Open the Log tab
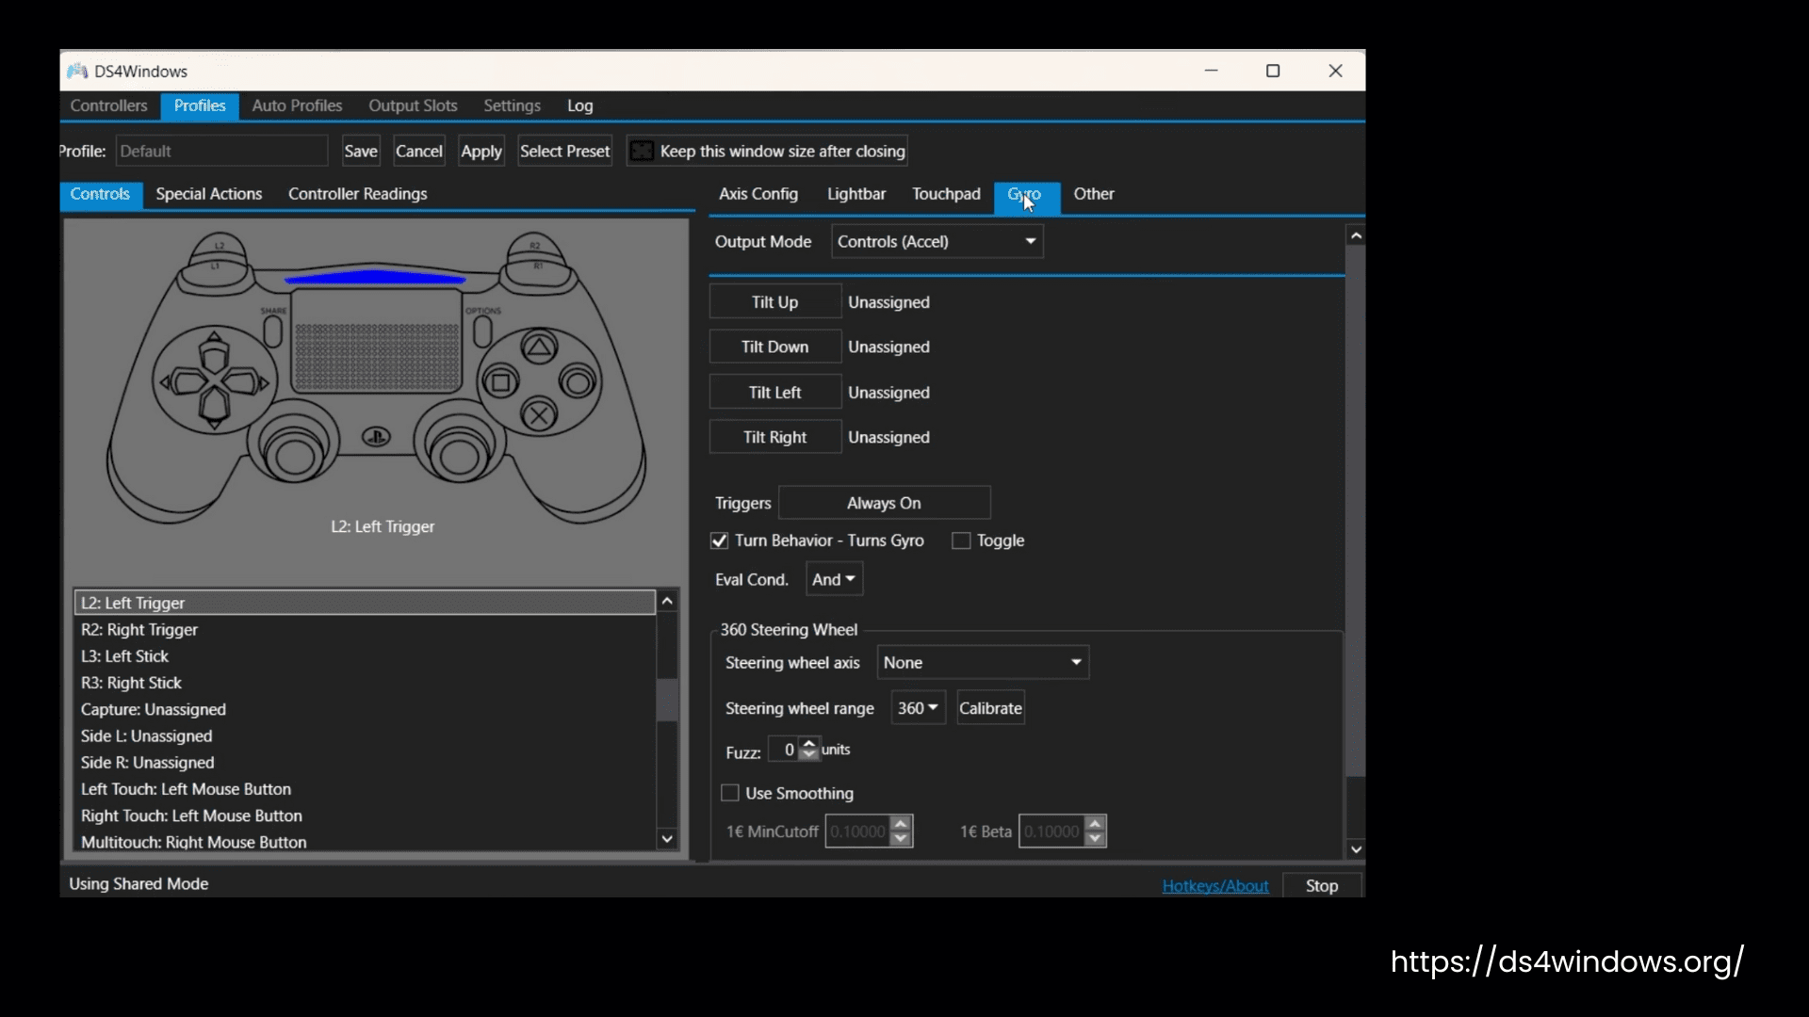The height and width of the screenshot is (1017, 1809). point(579,105)
